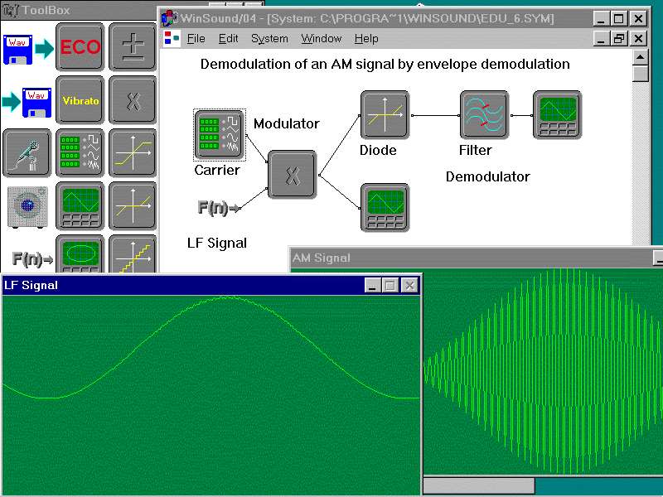Screen dimensions: 663x497
Task: Restore the inner system document window
Action: pyautogui.click(x=618, y=38)
